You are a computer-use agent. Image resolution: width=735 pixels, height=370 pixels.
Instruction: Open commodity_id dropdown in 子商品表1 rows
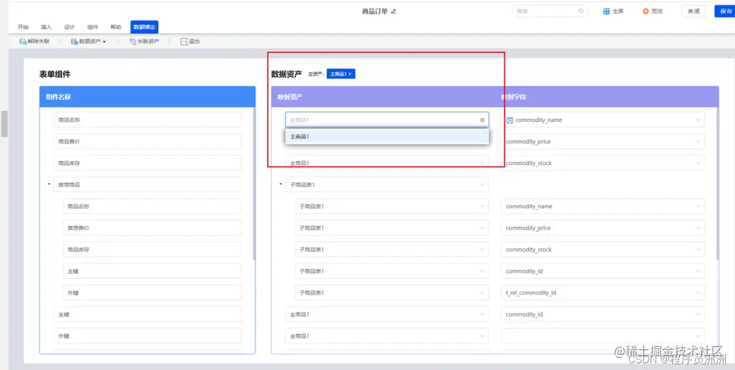pyautogui.click(x=698, y=271)
